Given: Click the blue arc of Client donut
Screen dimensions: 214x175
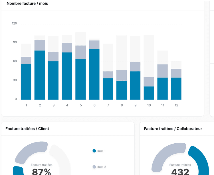Looking at the screenshot, I should coord(18,171).
